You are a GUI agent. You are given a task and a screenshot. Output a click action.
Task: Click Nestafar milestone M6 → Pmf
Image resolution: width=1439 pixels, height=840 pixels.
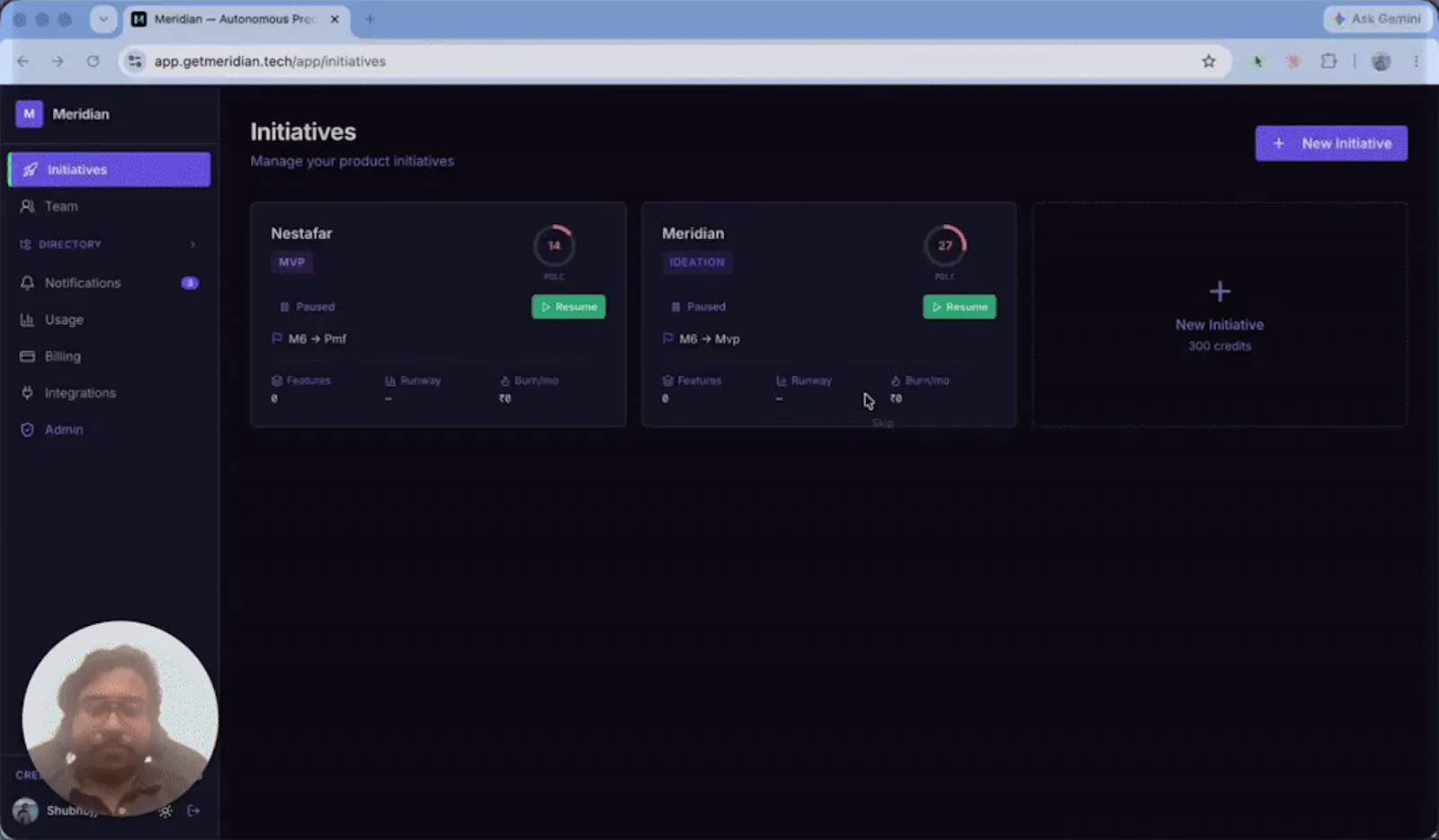[x=308, y=339]
